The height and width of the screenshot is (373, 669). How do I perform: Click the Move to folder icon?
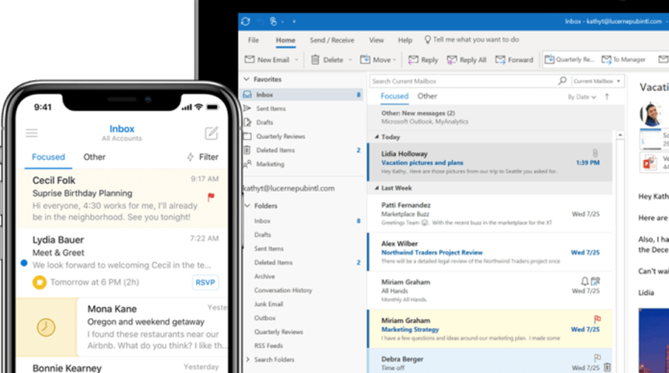point(365,60)
